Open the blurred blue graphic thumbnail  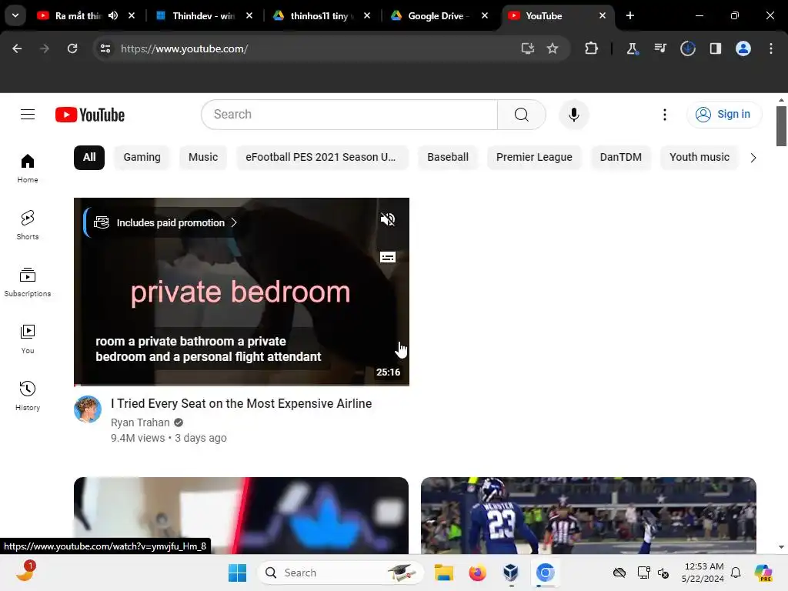tap(241, 516)
